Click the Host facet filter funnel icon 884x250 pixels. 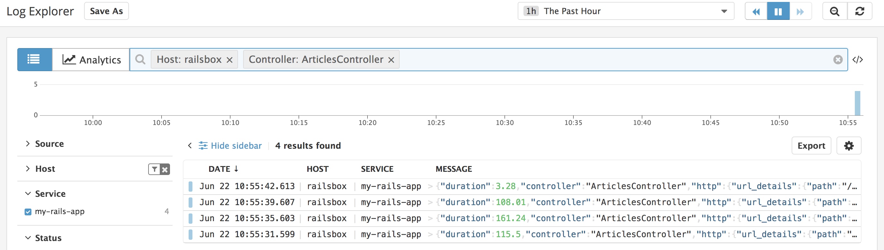154,169
